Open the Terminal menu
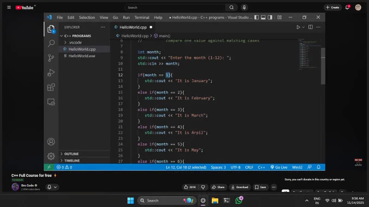 (142, 17)
